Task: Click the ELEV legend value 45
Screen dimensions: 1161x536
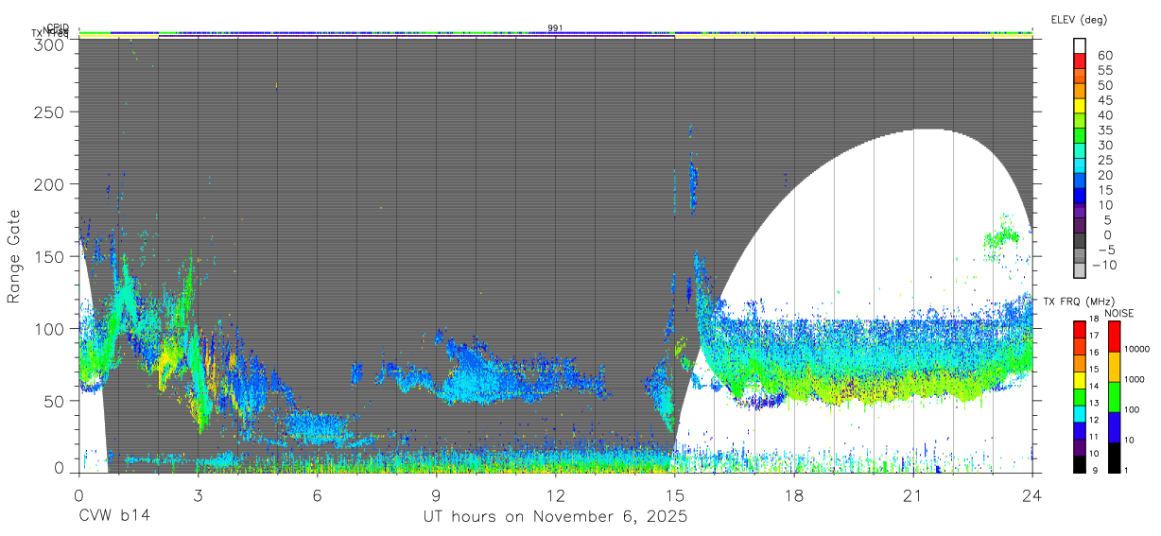Action: (x=1104, y=99)
